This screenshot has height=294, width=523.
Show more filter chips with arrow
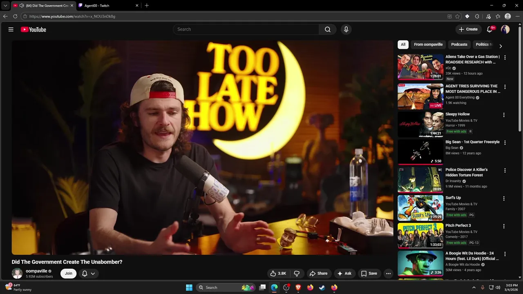[501, 46]
